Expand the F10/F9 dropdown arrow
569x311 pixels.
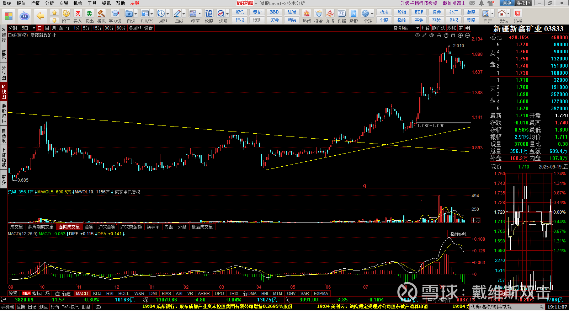point(152,14)
